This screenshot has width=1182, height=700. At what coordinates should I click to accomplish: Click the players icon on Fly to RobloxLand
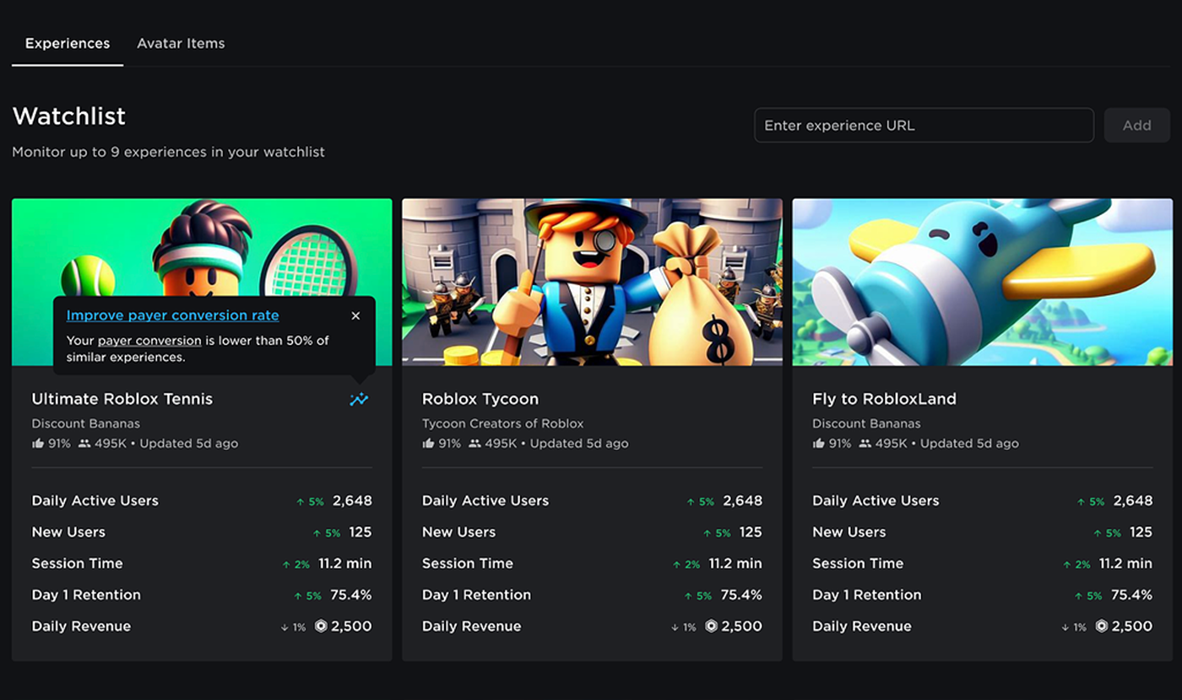tap(865, 444)
